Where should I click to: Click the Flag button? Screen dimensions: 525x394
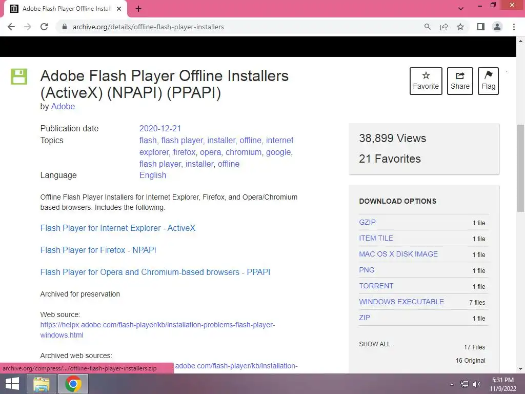click(488, 81)
